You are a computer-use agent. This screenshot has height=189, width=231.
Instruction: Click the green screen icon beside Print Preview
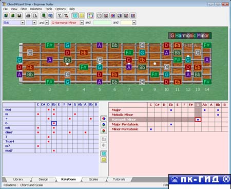44,15
